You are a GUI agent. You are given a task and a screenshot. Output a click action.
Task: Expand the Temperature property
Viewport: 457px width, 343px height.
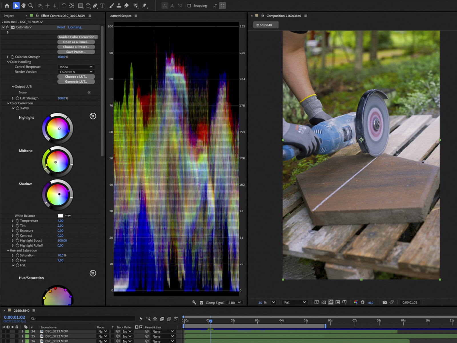click(x=13, y=221)
